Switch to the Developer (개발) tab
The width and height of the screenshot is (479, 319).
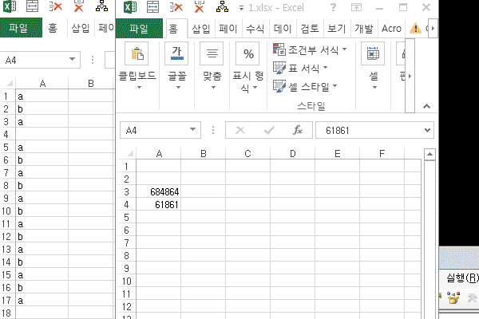click(364, 29)
